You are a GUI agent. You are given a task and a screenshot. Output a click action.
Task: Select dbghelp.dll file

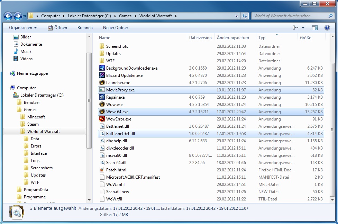[113, 141]
